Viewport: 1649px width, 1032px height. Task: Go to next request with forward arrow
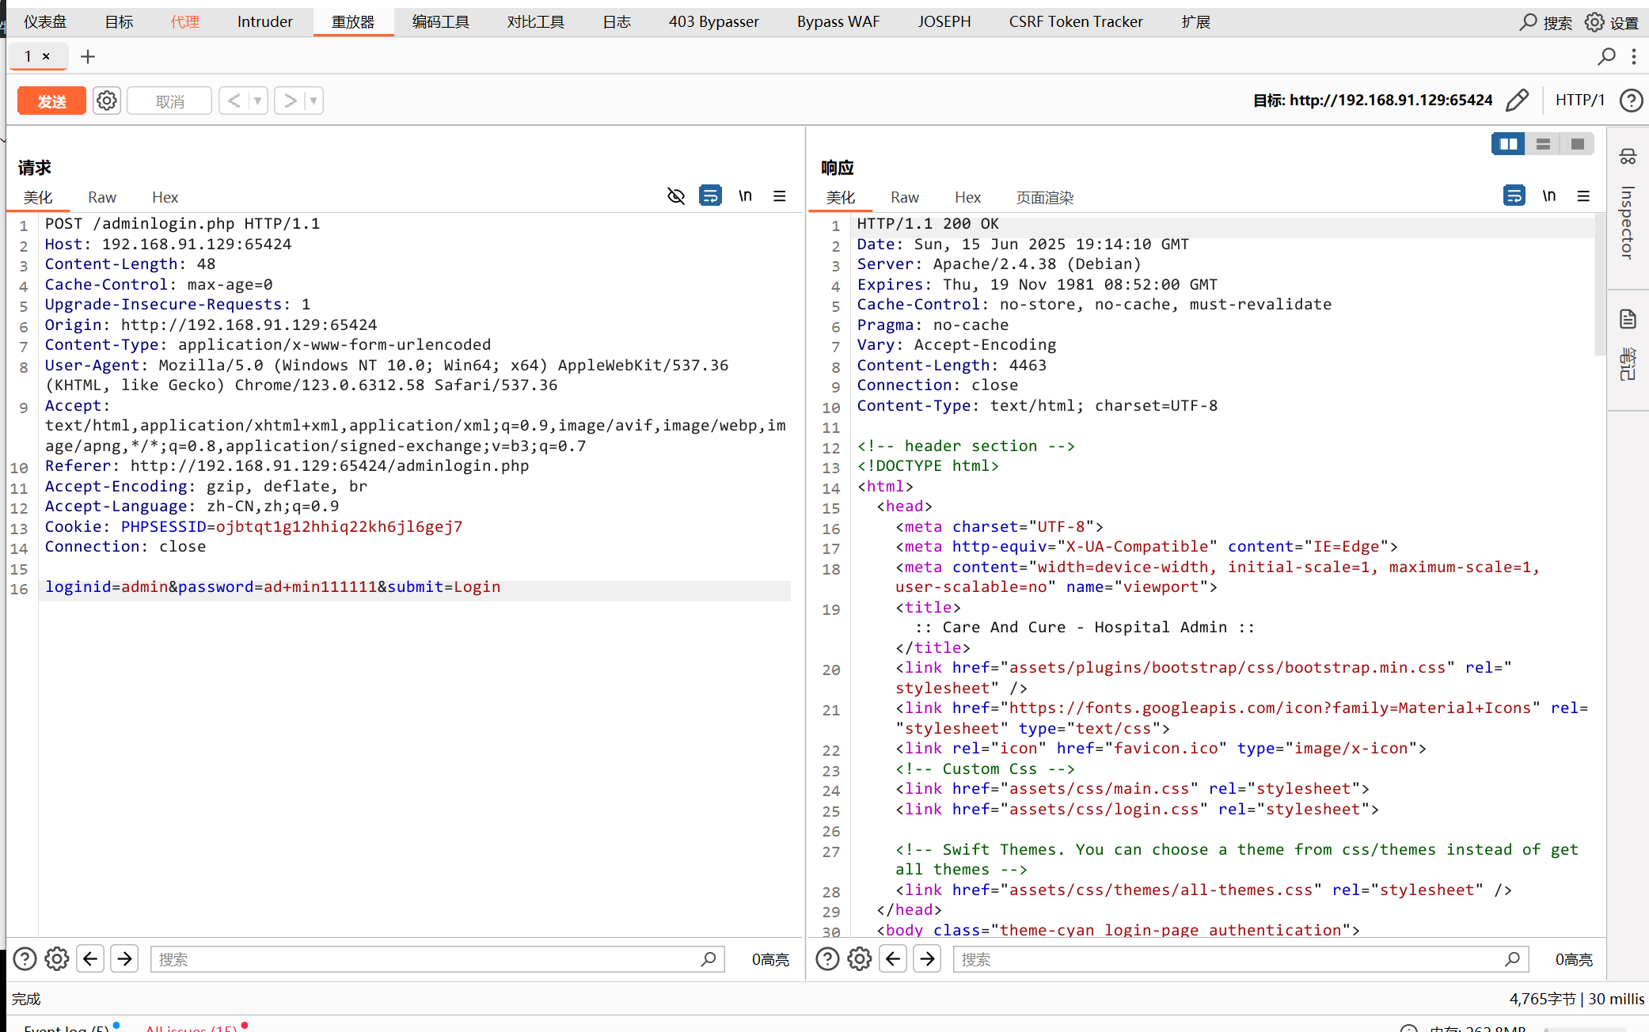pos(290,101)
